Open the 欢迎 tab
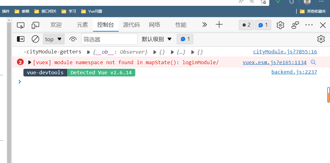330x163 pixels. point(56,25)
